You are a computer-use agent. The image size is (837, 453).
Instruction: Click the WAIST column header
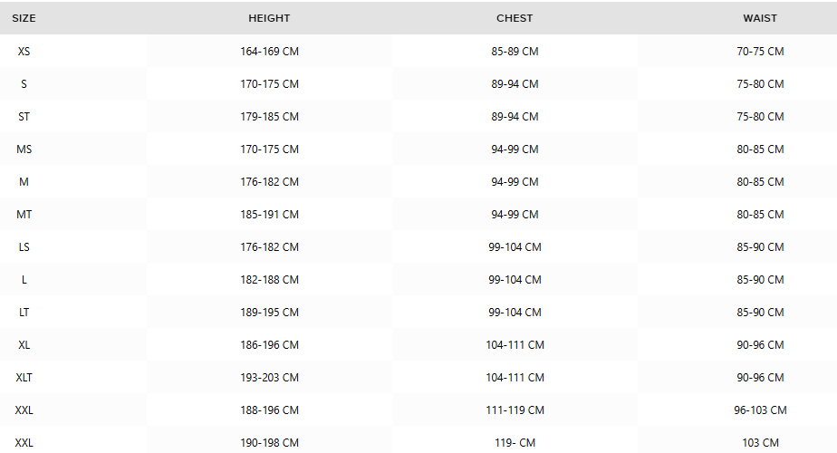point(760,18)
